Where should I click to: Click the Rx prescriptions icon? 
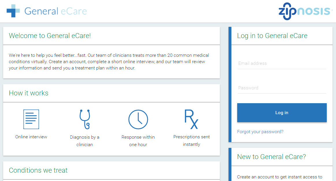191,119
